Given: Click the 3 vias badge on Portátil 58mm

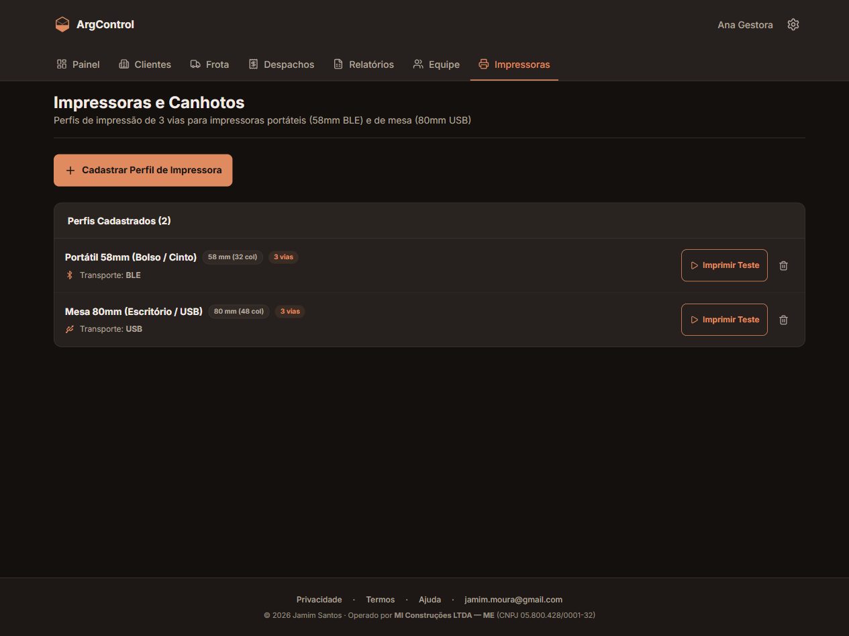Looking at the screenshot, I should [x=283, y=257].
